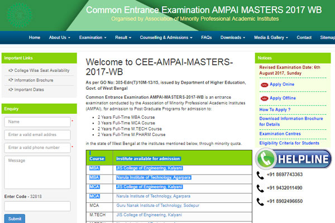Screen dimensions: 335x223
Task: Click the Information Brochure icon in Important Links
Action: 10,80
